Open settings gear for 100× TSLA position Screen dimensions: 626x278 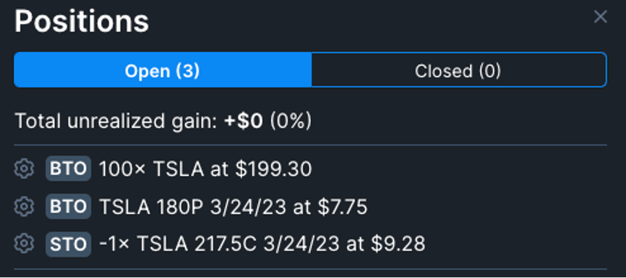point(24,168)
